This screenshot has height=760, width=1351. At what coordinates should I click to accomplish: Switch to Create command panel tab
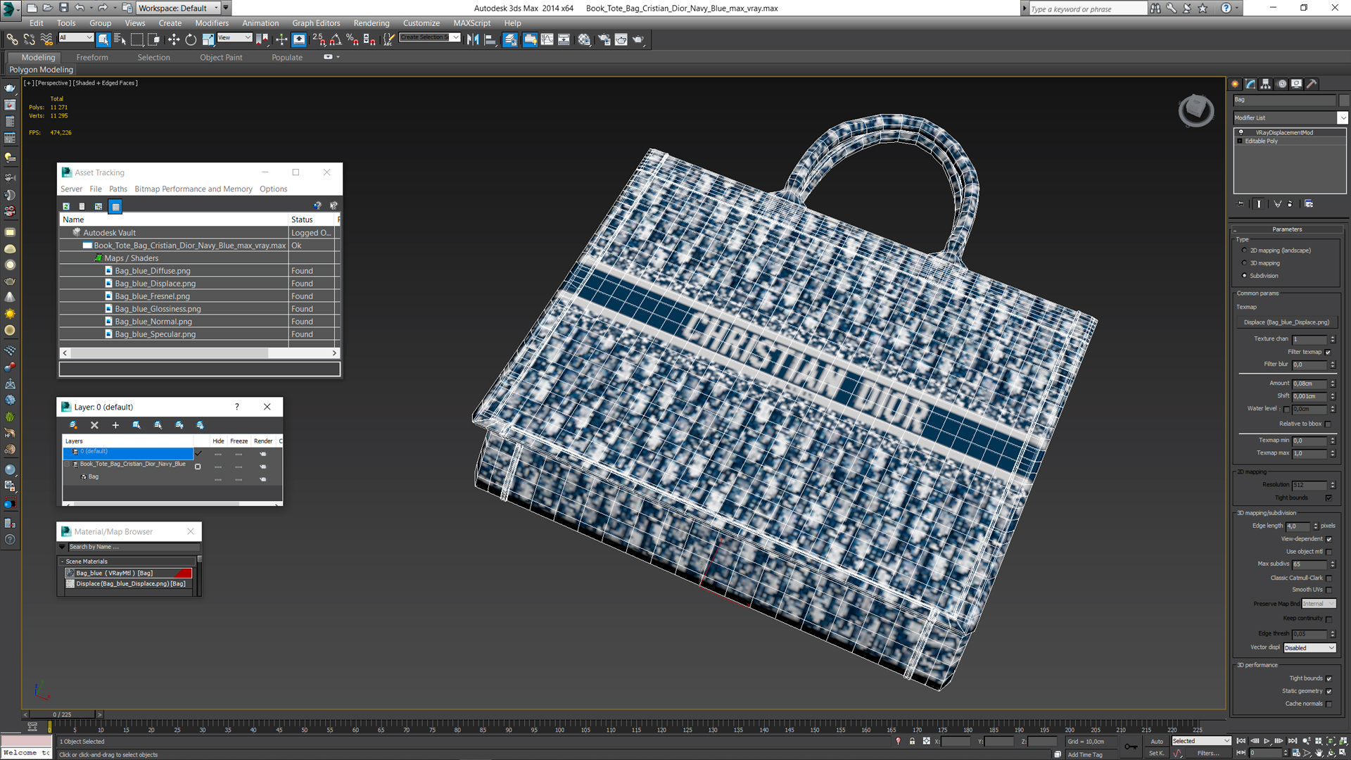coord(1235,84)
